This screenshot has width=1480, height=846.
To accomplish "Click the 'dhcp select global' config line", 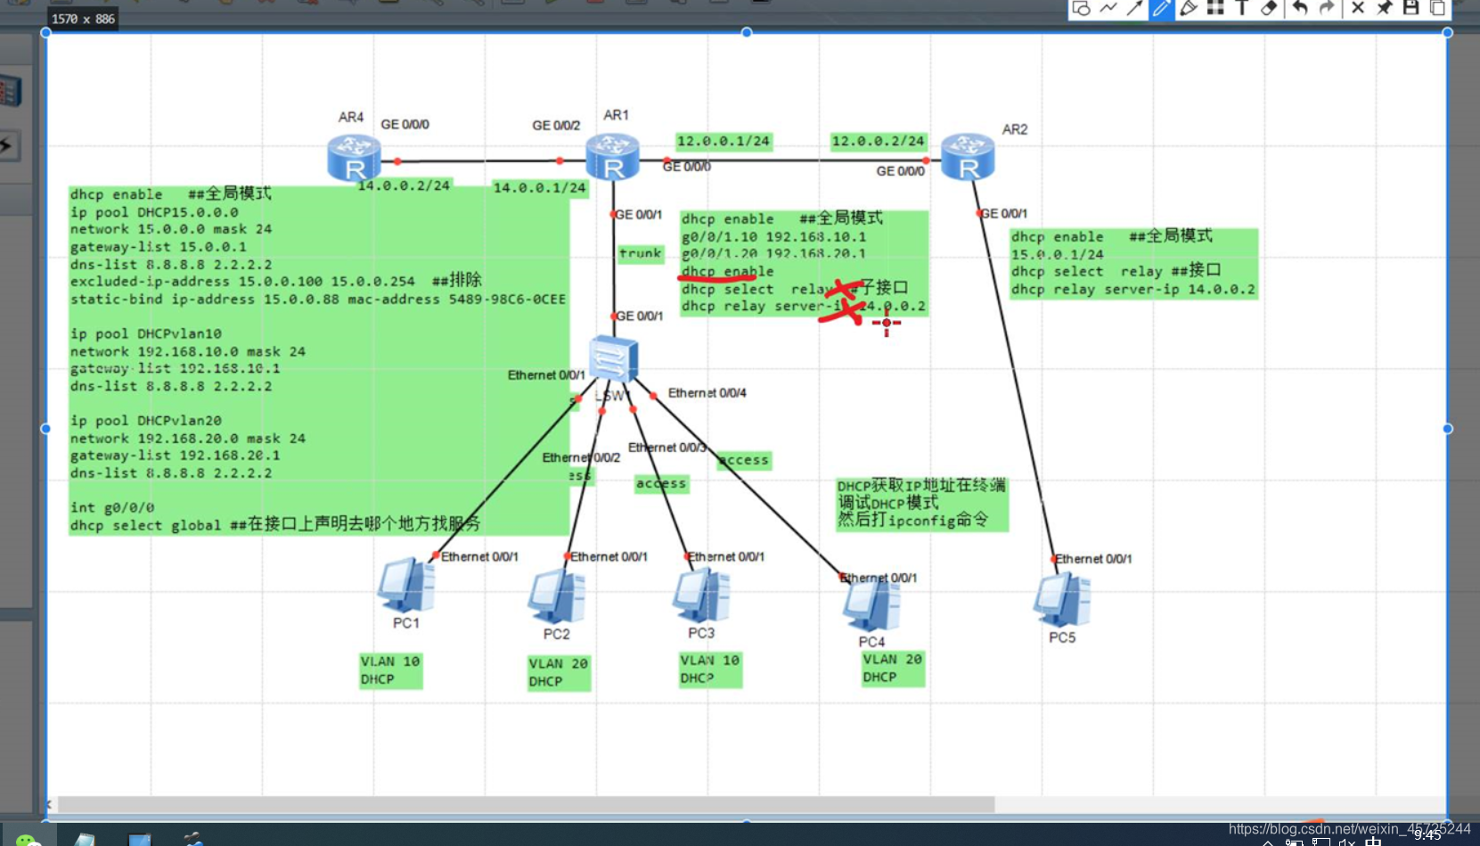I will tap(275, 524).
